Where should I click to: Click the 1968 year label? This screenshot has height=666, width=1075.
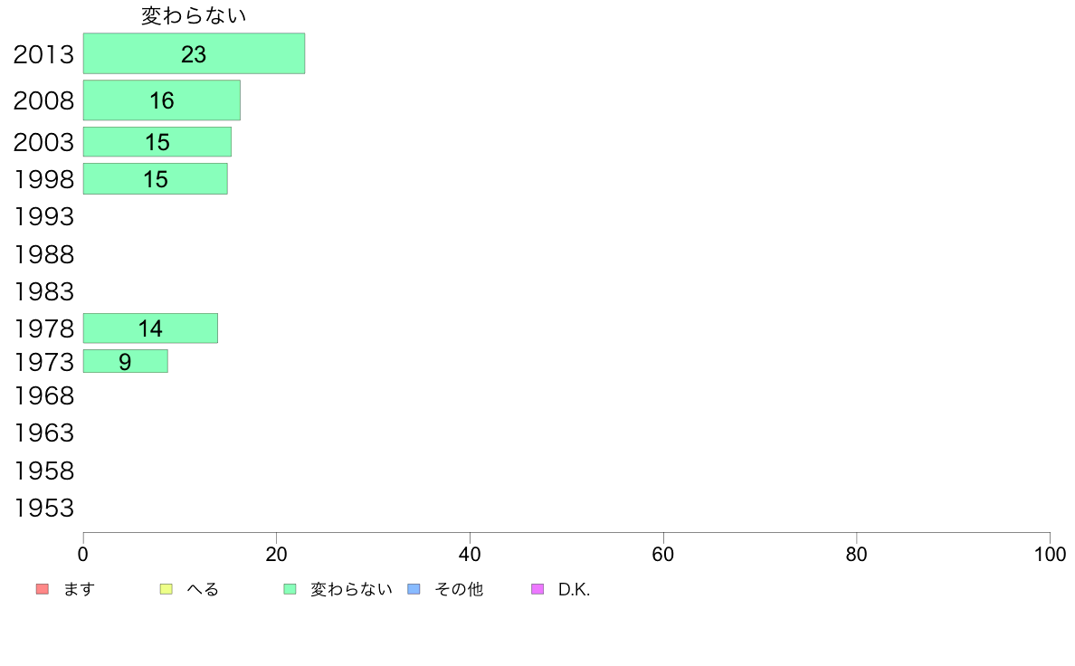(x=43, y=395)
